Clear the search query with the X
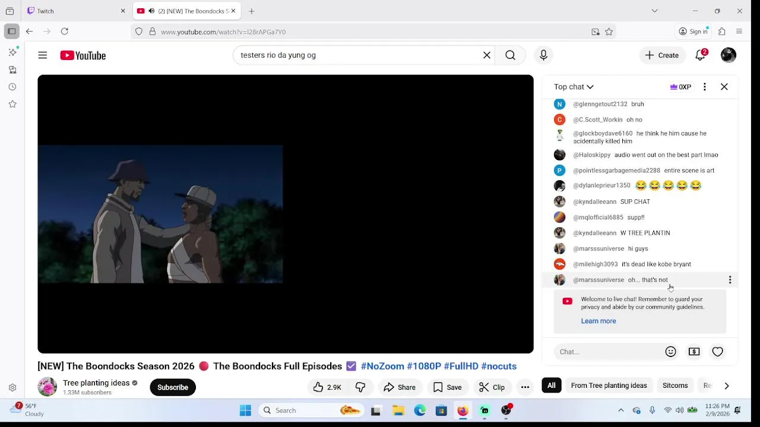 tap(487, 55)
